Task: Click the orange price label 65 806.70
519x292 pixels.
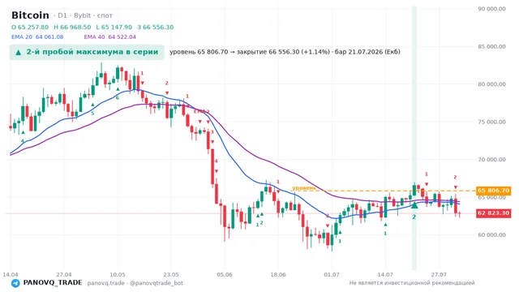Action: [x=493, y=191]
